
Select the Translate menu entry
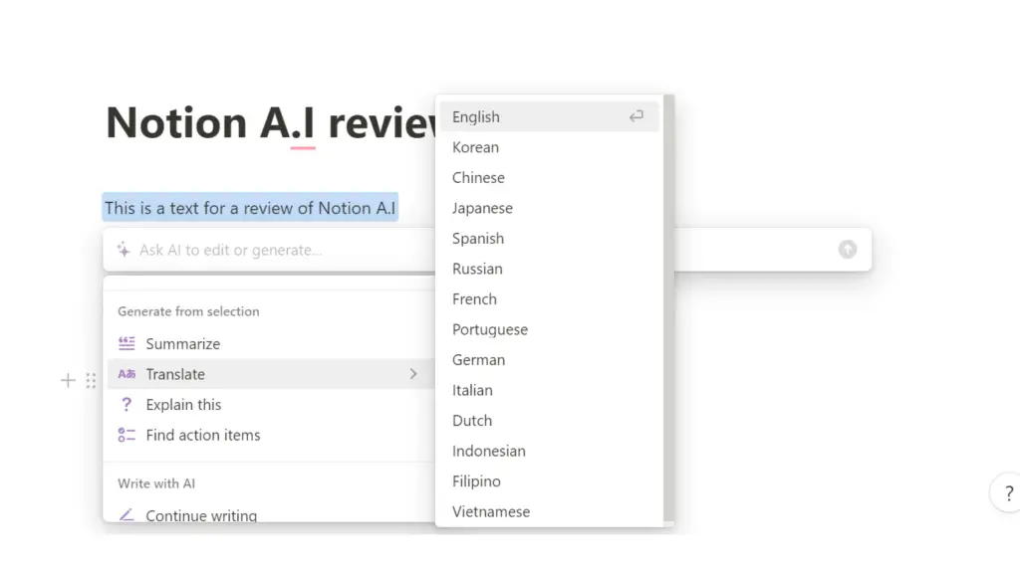(269, 374)
